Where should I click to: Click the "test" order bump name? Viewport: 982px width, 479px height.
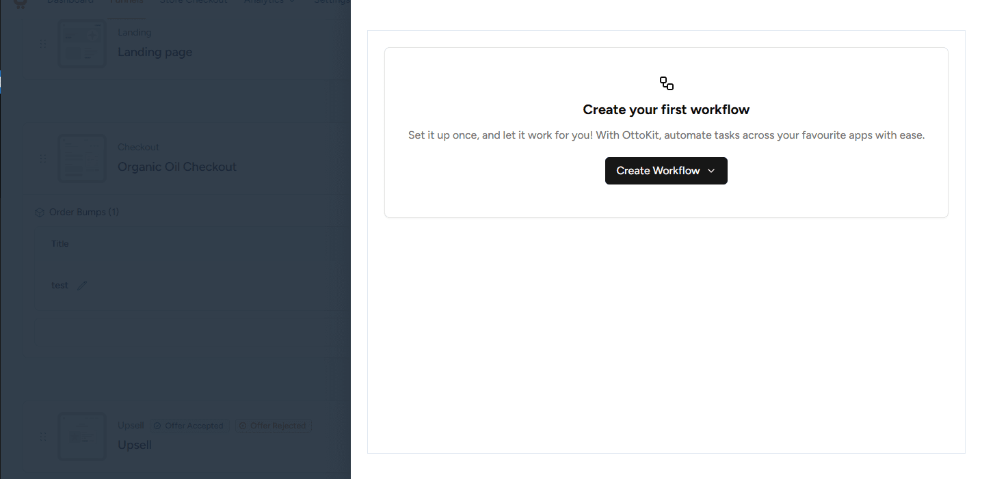[59, 286]
